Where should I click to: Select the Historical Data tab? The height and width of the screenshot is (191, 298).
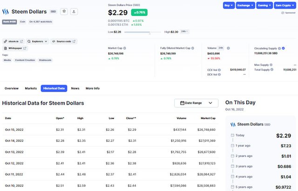(x=54, y=88)
